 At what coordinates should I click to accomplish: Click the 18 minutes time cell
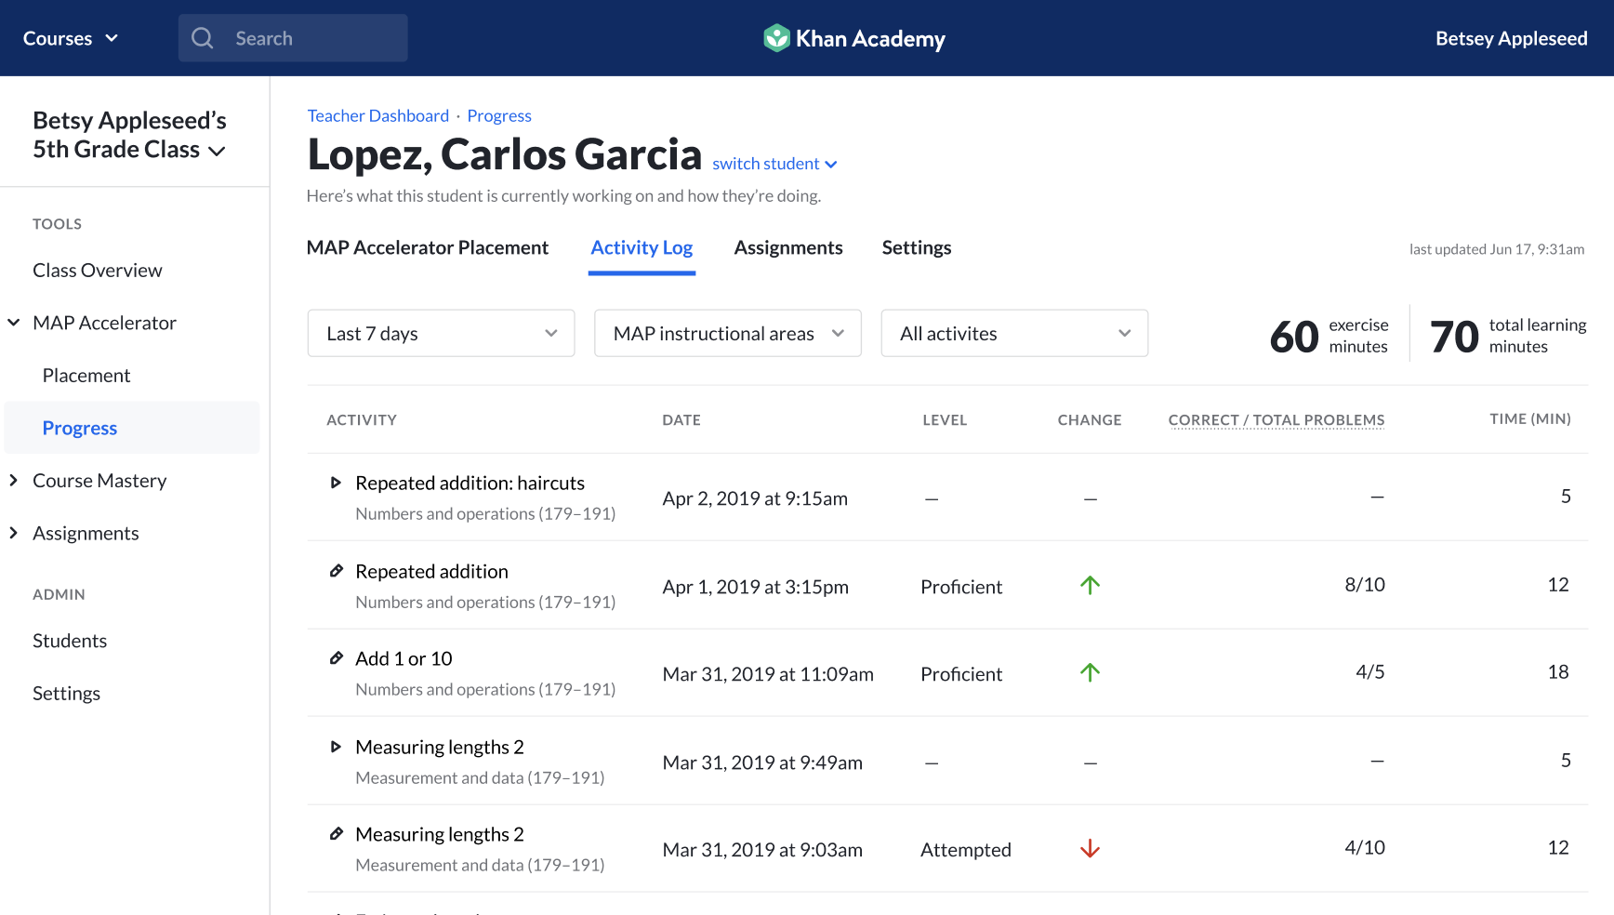[x=1558, y=672]
